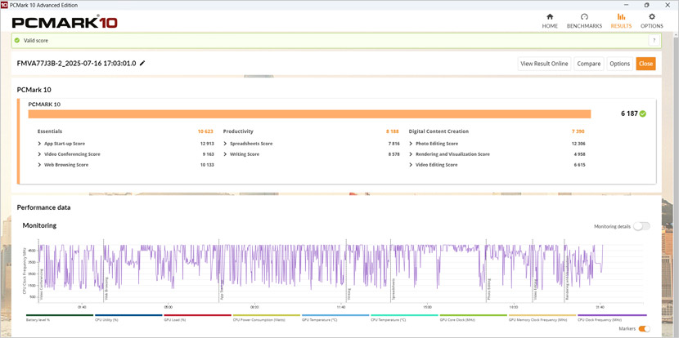Screen dimensions: 679x338
Task: Click the Writing score value 8 578
Action: (x=393, y=154)
